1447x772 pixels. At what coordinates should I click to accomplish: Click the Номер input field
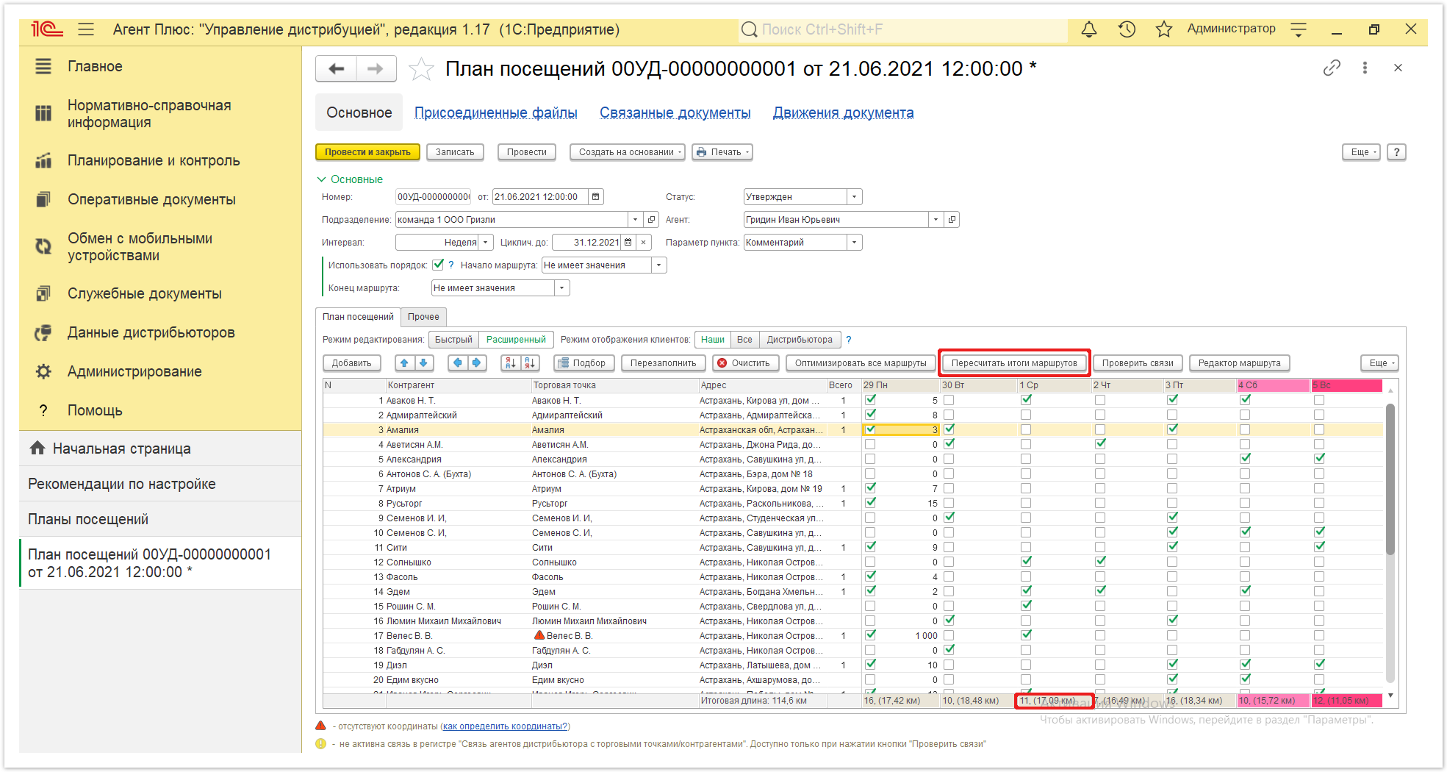[434, 197]
